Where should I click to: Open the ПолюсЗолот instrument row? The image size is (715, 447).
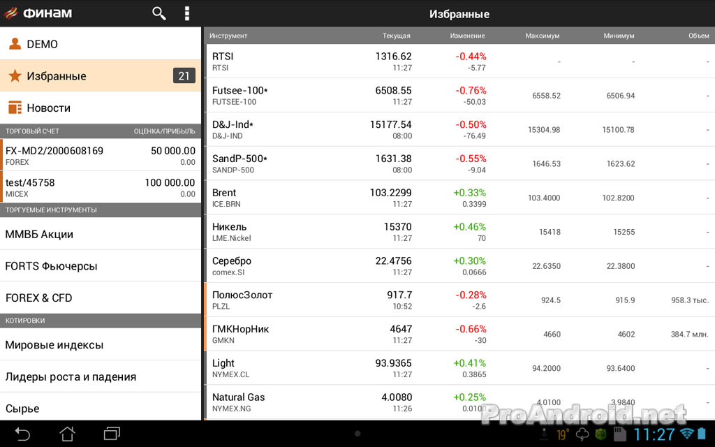[x=459, y=300]
